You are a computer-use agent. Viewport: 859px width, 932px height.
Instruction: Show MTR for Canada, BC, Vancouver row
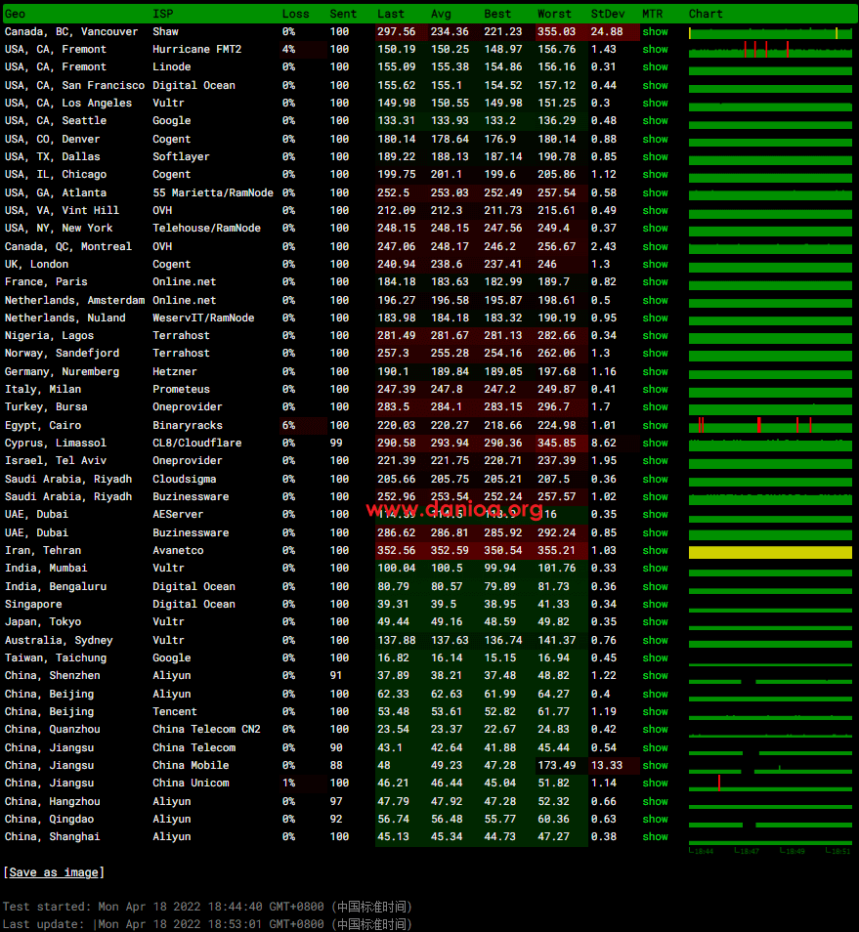[655, 31]
